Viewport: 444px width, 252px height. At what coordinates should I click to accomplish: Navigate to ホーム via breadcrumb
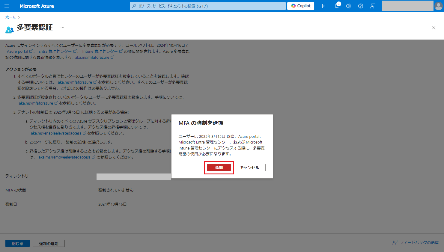10,17
